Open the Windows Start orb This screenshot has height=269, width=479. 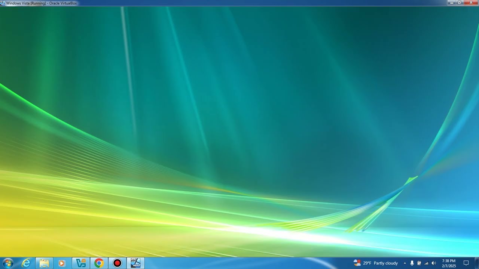pyautogui.click(x=7, y=263)
